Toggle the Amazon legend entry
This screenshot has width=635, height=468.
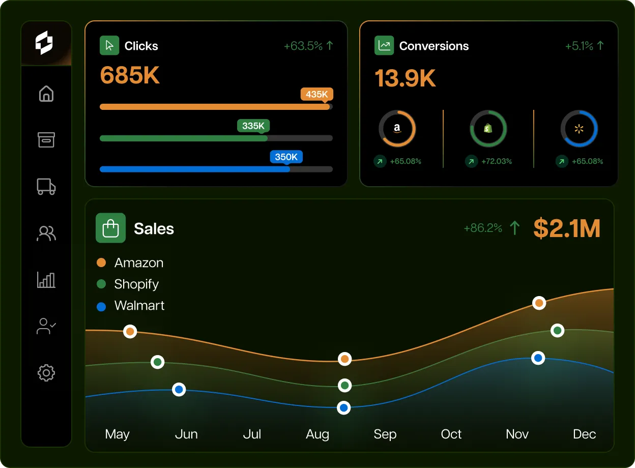pyautogui.click(x=130, y=263)
